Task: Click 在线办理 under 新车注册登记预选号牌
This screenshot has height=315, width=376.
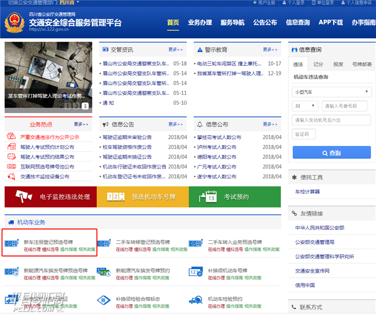Action: click(32, 249)
